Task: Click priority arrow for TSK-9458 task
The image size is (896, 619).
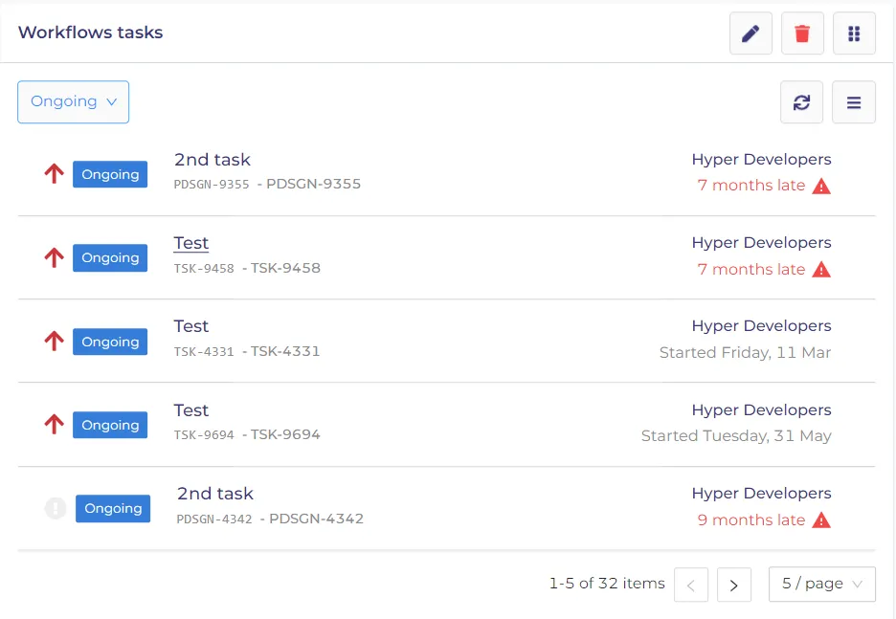Action: click(x=55, y=257)
